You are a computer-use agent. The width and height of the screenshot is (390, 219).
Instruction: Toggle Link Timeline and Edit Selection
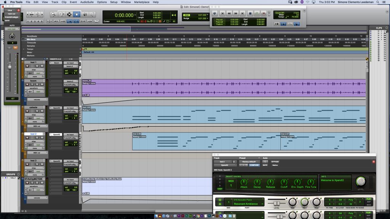(76, 21)
